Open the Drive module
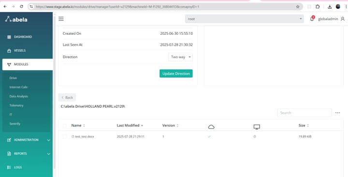The width and height of the screenshot is (348, 177). pyautogui.click(x=13, y=78)
